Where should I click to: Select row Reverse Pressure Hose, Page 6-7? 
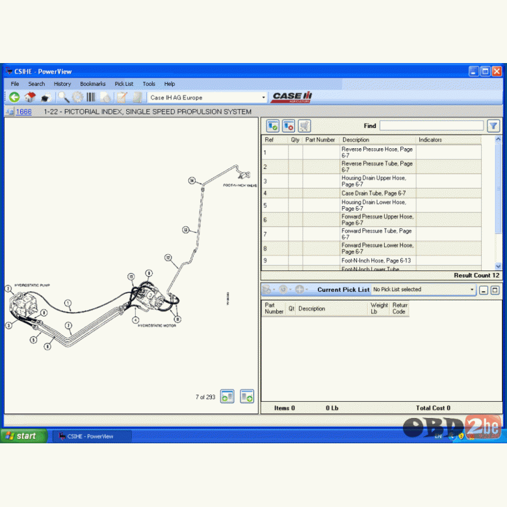[371, 152]
